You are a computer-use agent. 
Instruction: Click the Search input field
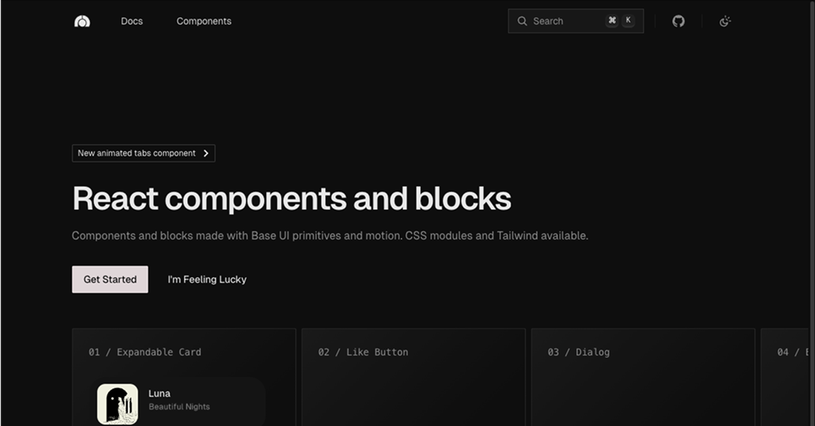point(564,21)
